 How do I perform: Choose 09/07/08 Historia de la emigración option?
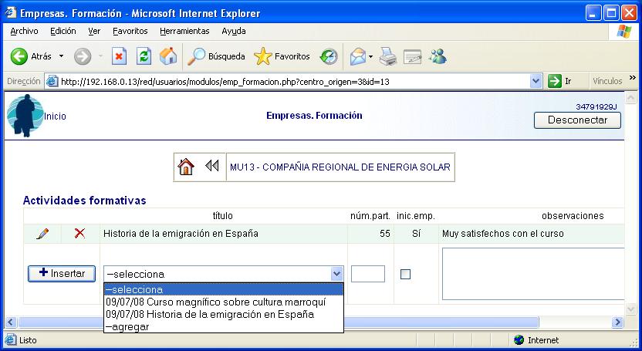(224, 314)
